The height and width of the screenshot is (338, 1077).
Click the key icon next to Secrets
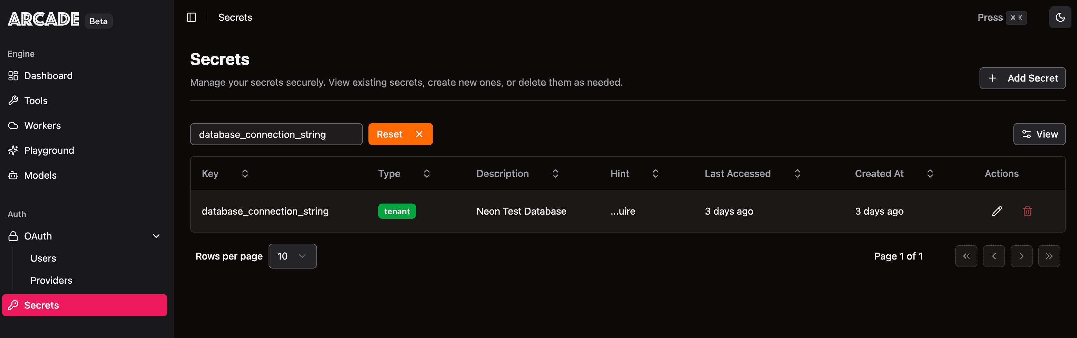(14, 305)
